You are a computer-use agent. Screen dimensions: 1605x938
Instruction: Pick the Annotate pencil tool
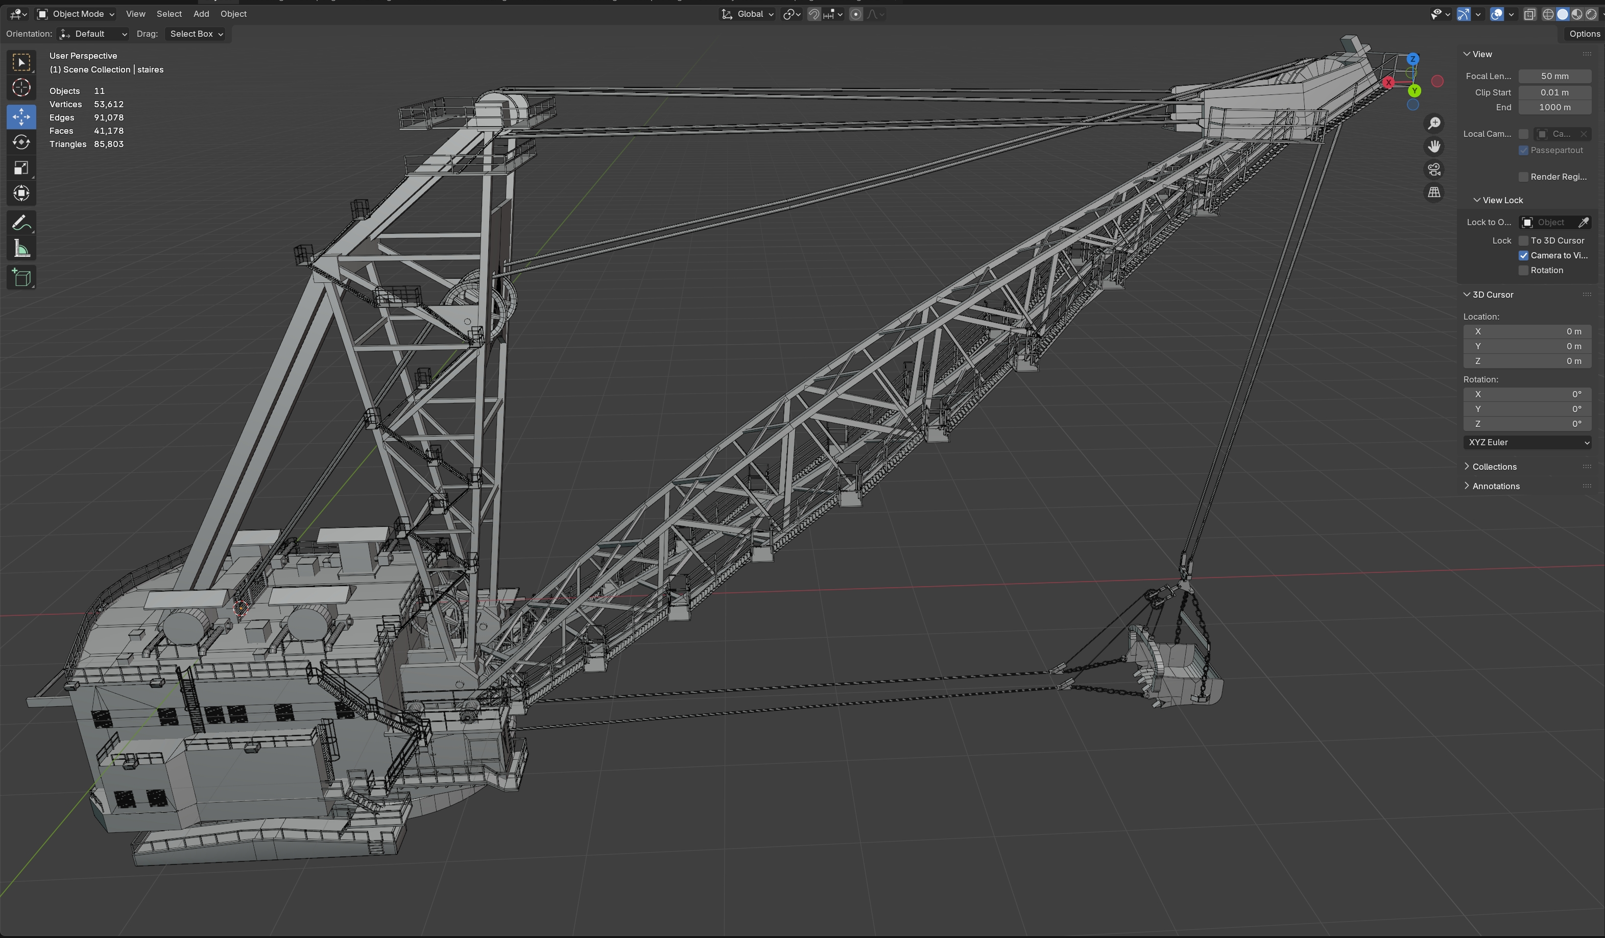tap(21, 223)
